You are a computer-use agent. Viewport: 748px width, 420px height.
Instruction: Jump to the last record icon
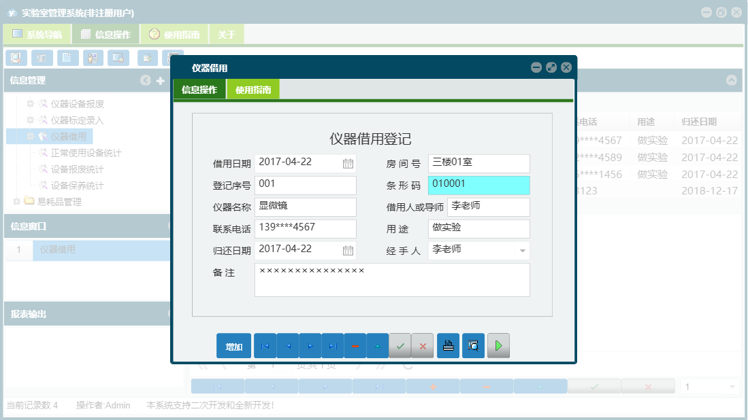tap(332, 345)
